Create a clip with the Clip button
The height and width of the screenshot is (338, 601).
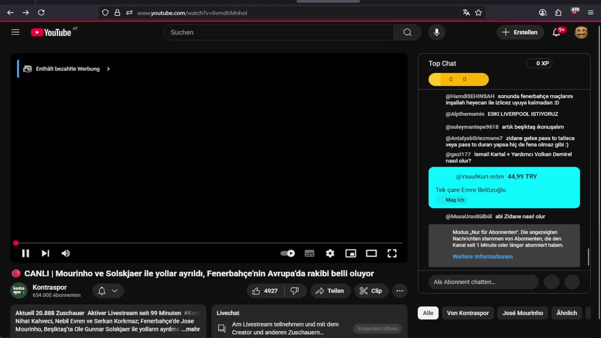[371, 291]
